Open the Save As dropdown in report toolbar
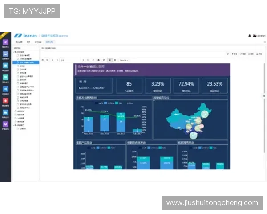The height and width of the screenshot is (214, 267). [x=124, y=59]
